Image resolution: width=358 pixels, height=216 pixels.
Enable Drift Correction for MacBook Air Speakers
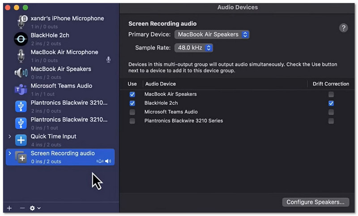pyautogui.click(x=331, y=94)
